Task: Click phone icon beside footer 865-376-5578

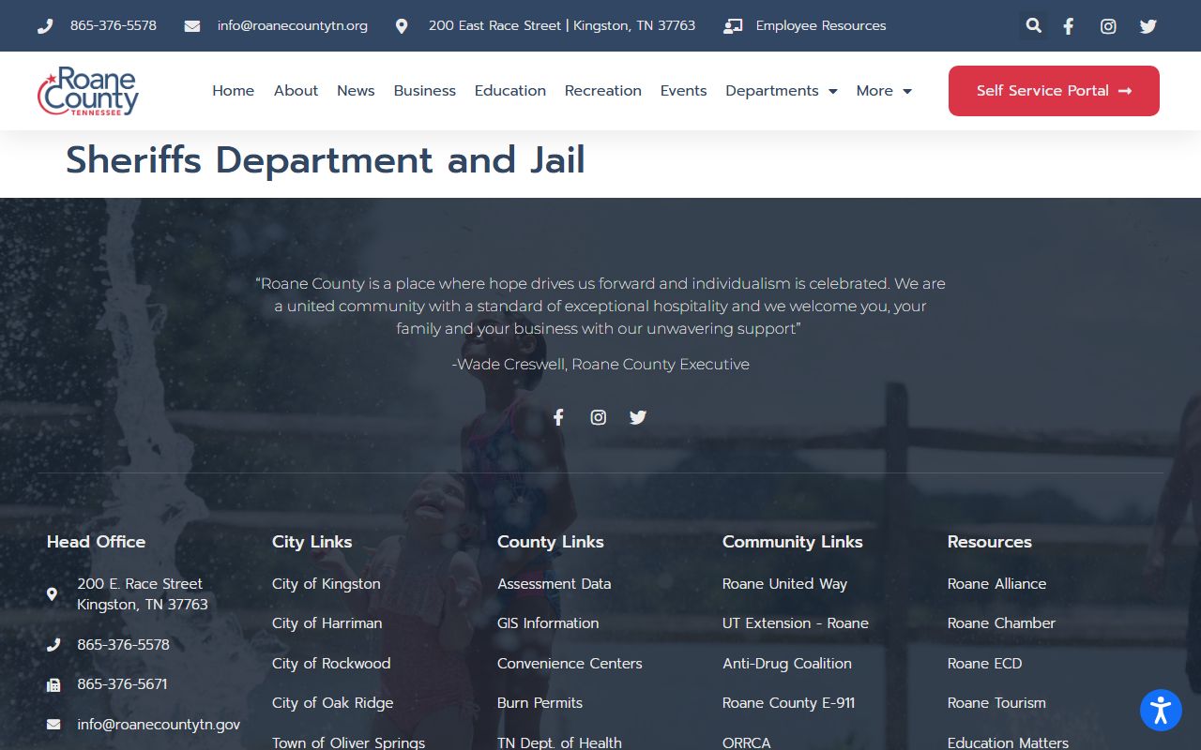Action: coord(53,645)
